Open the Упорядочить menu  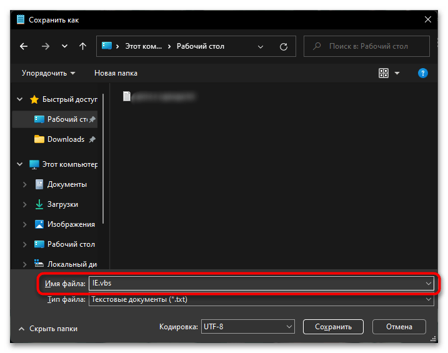point(48,73)
